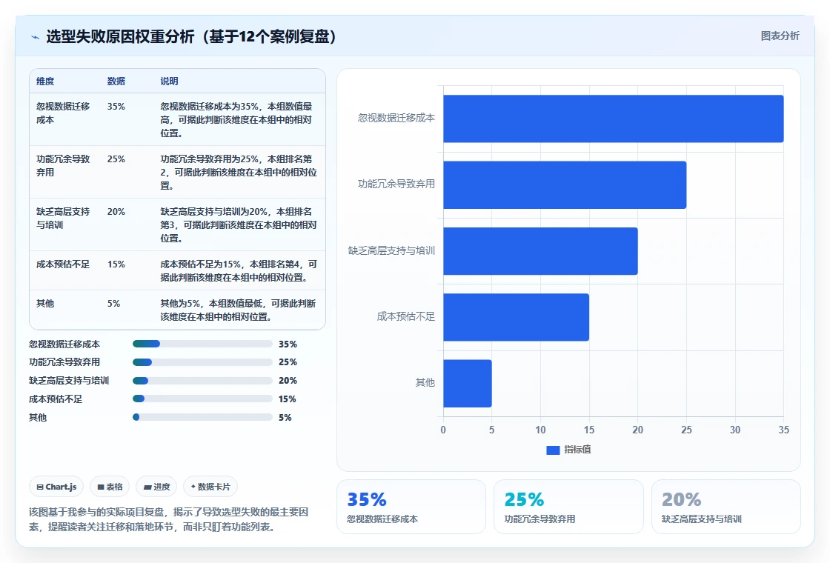
Task: Click the 其他 progress bar
Action: coord(203,418)
